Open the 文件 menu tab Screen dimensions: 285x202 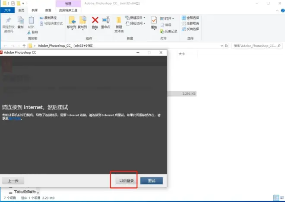[7, 10]
